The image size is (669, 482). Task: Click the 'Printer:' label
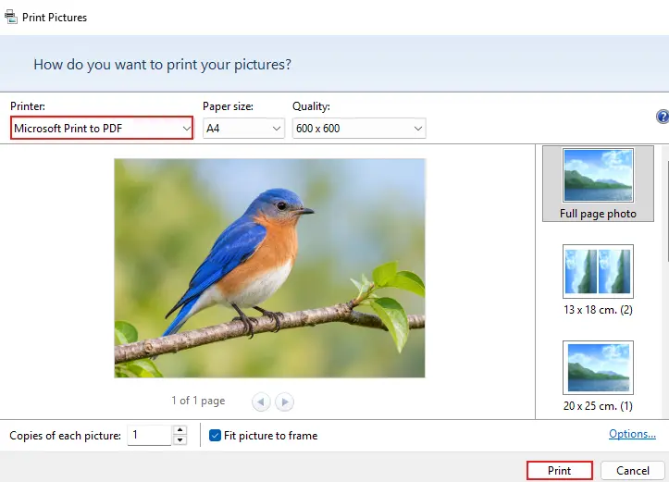point(28,106)
